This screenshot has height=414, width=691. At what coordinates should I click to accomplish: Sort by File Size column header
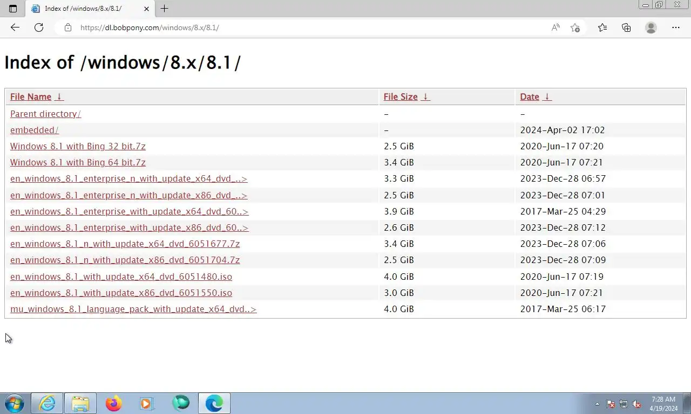(401, 97)
